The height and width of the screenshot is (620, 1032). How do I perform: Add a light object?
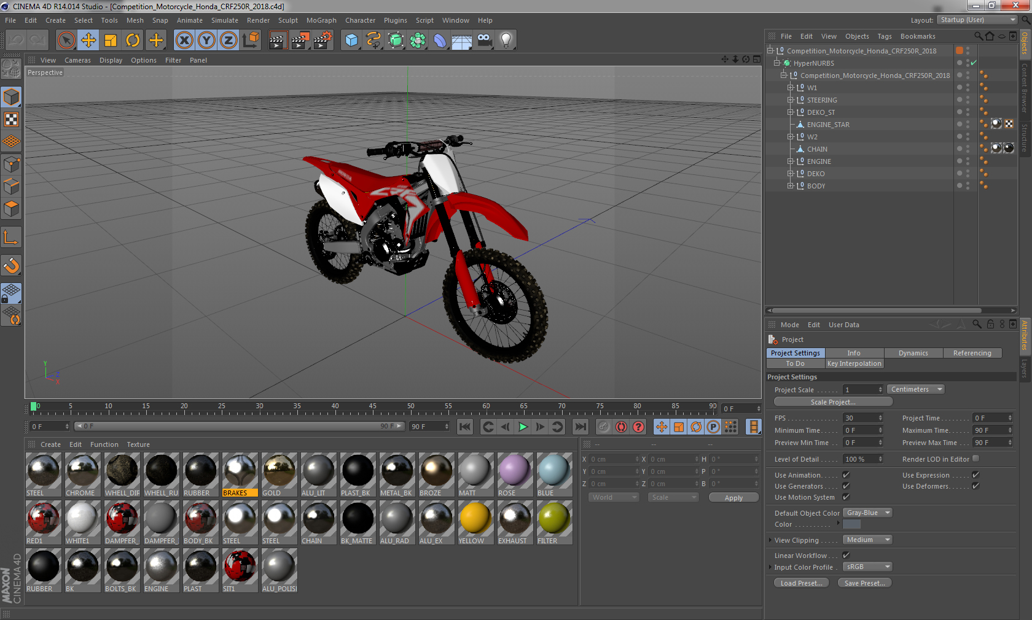[506, 41]
